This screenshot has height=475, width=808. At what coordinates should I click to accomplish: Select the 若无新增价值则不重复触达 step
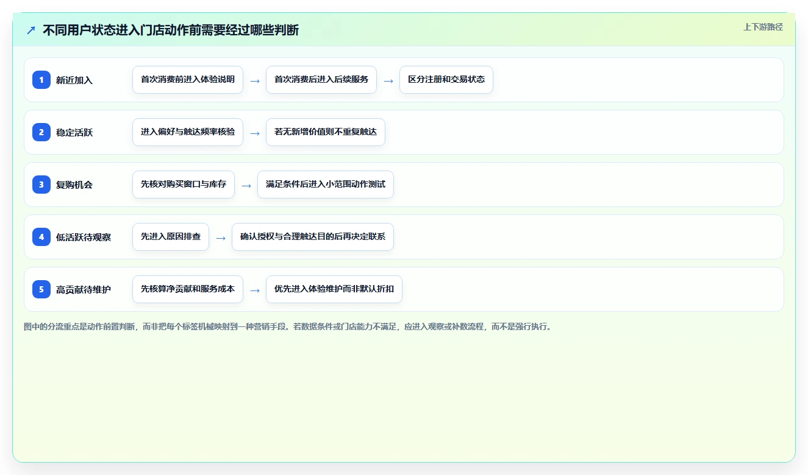point(326,132)
